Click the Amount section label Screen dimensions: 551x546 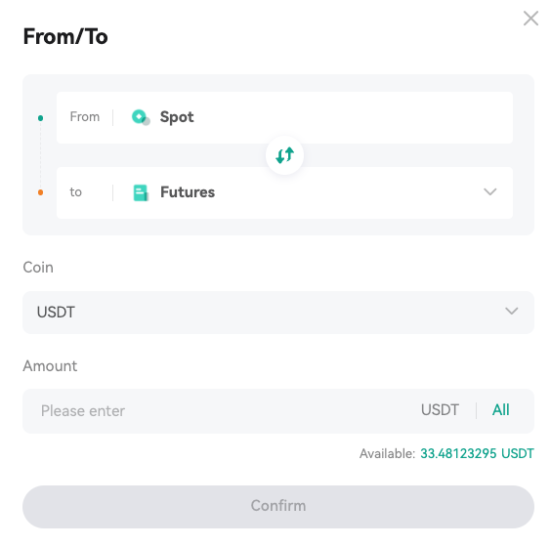coord(50,366)
